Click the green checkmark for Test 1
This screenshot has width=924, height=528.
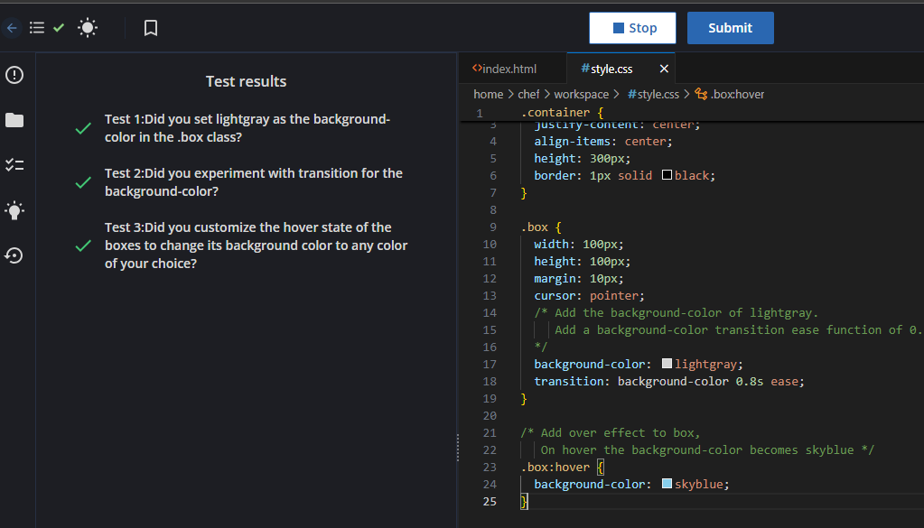[83, 128]
